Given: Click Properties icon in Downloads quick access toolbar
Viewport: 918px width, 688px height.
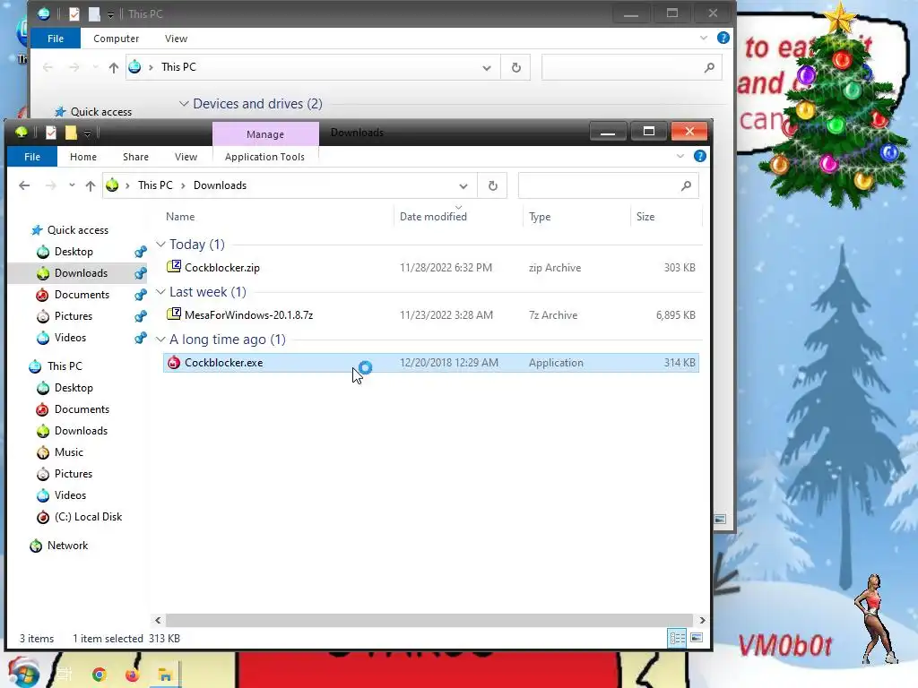Looking at the screenshot, I should pyautogui.click(x=51, y=133).
